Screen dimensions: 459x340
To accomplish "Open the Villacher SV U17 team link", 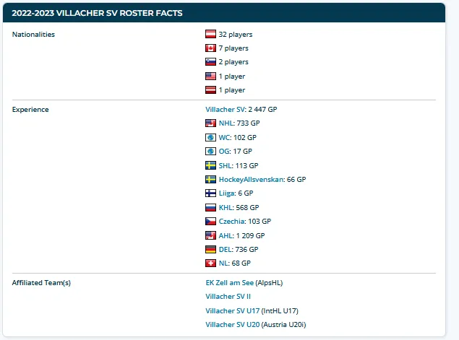I will 233,310.
